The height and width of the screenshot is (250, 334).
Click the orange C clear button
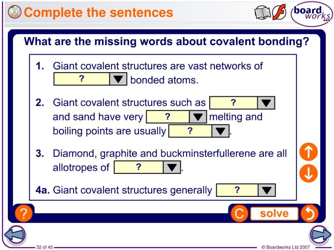click(x=239, y=214)
